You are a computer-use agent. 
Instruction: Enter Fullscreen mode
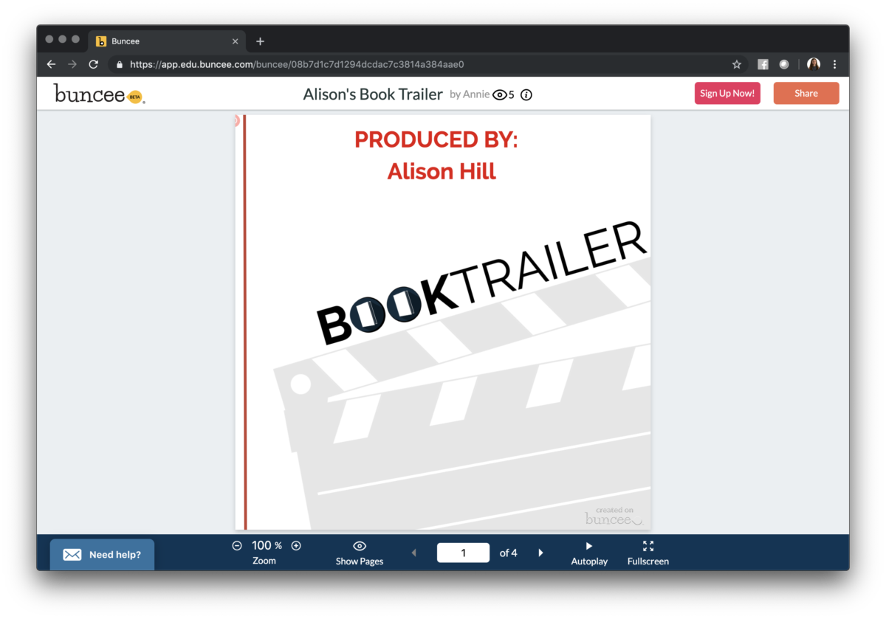pos(648,553)
